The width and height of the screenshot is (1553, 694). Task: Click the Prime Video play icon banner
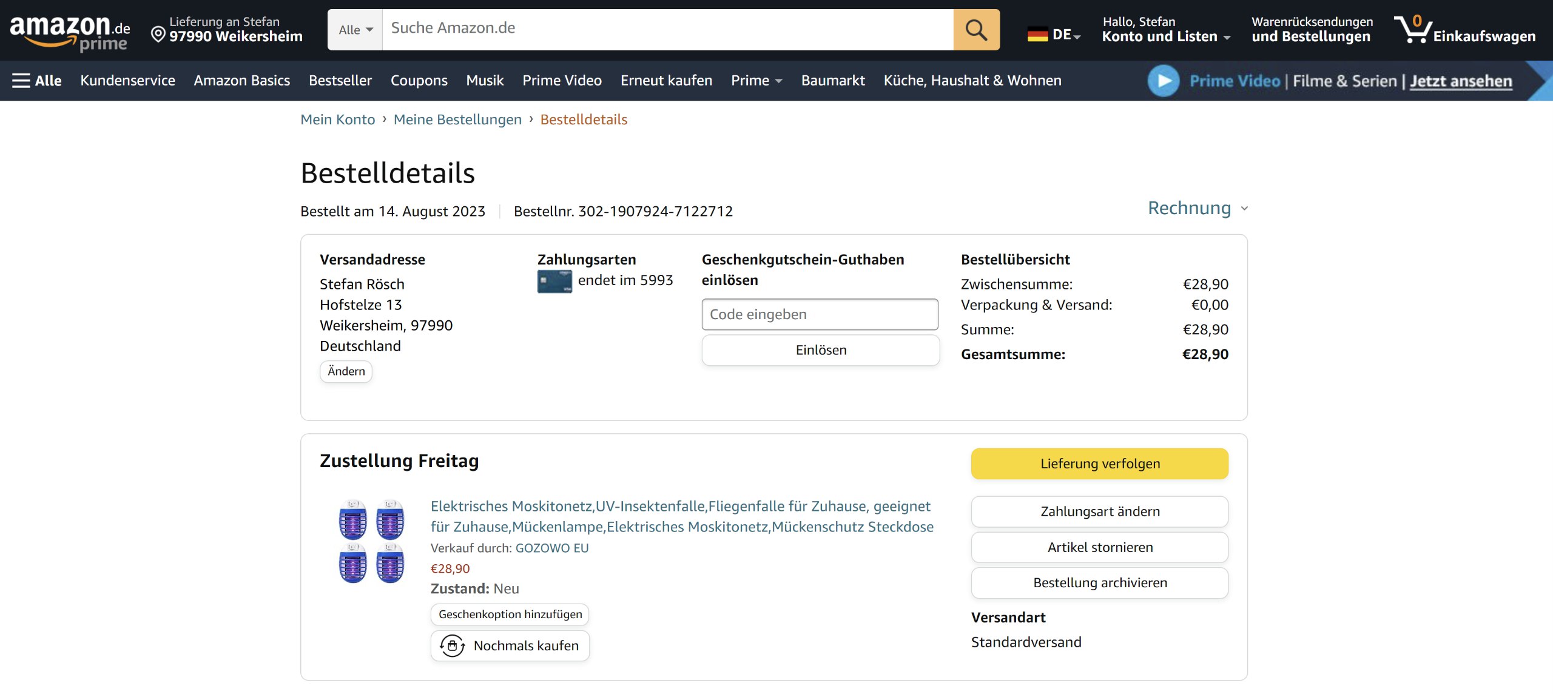(x=1163, y=81)
